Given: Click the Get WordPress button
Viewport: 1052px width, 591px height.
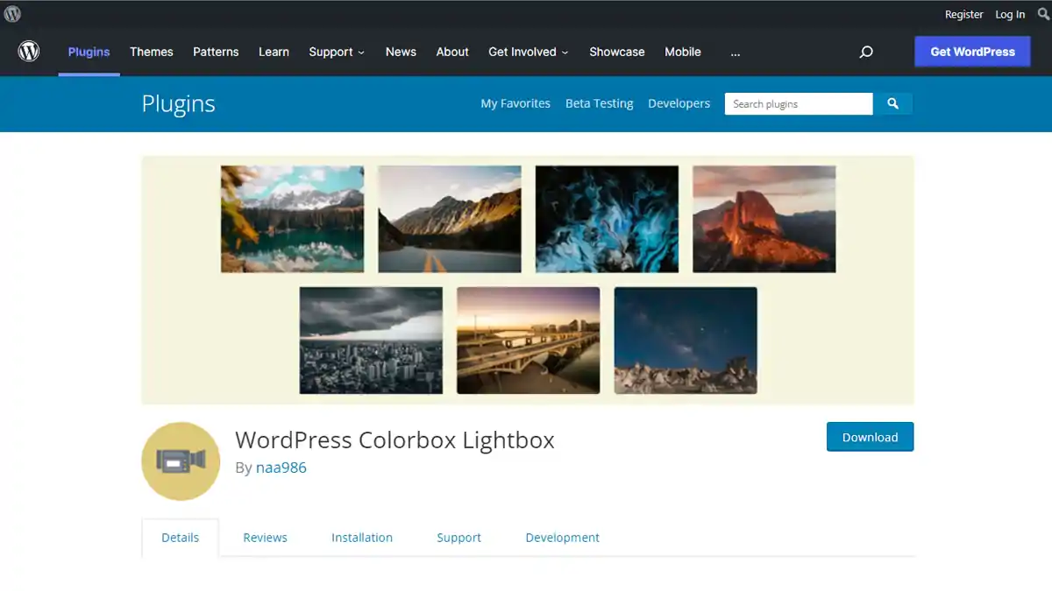Looking at the screenshot, I should pyautogui.click(x=973, y=52).
